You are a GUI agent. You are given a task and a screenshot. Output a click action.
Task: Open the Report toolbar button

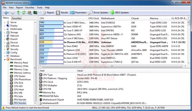(x=48, y=12)
